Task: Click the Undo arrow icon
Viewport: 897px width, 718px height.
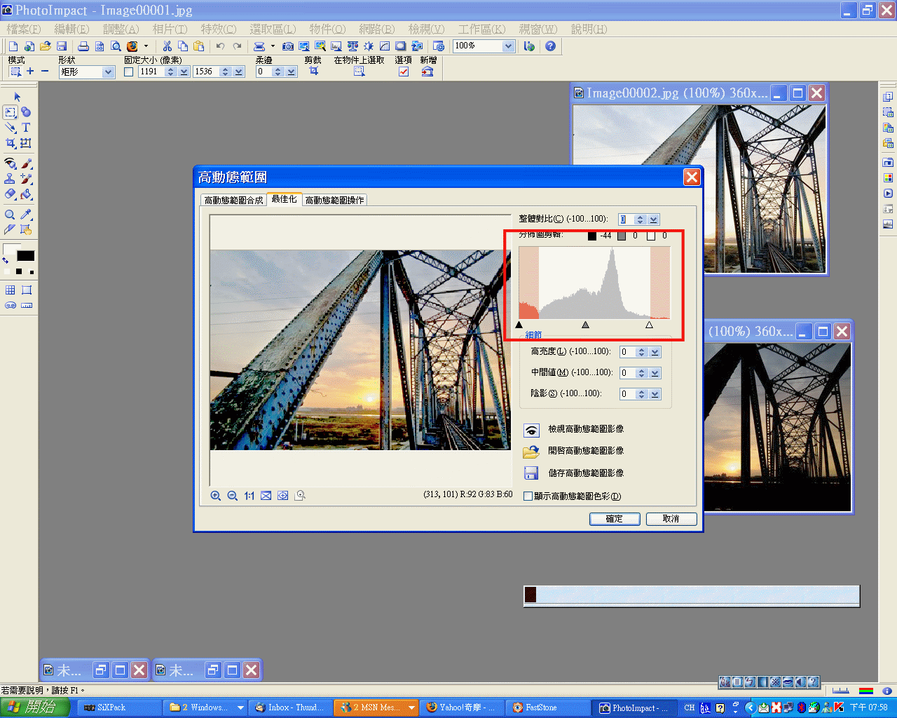Action: [x=221, y=46]
